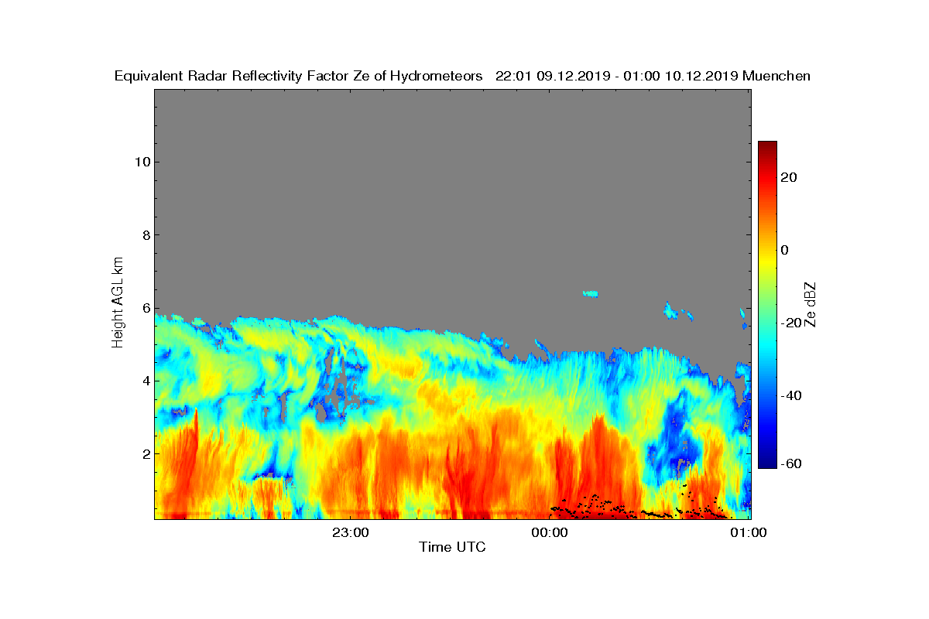Click the '01:00' time tick label
929x619 pixels.
749,532
